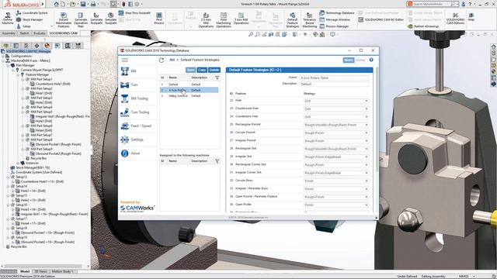Click Save button in Technology Database

[x=190, y=70]
